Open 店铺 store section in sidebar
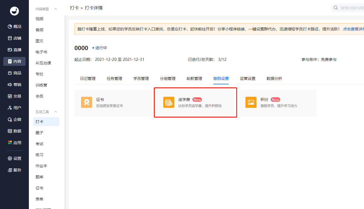Screen dimensions: 364x209 coord(14,38)
